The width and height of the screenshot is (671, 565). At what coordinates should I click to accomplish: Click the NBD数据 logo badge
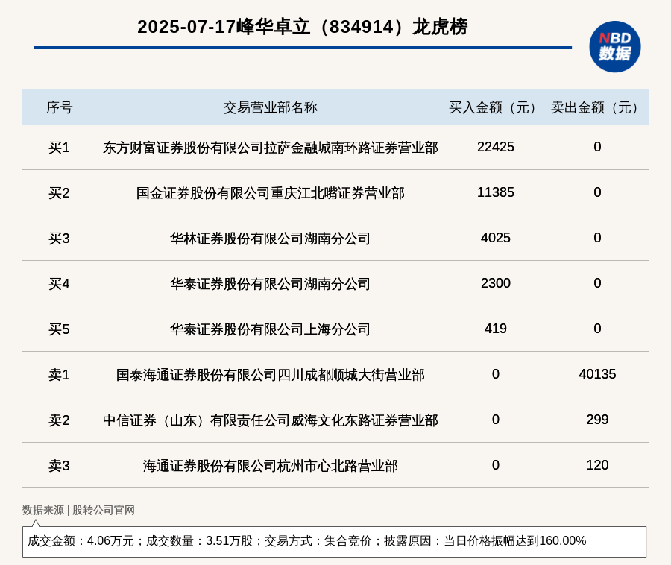click(x=614, y=47)
